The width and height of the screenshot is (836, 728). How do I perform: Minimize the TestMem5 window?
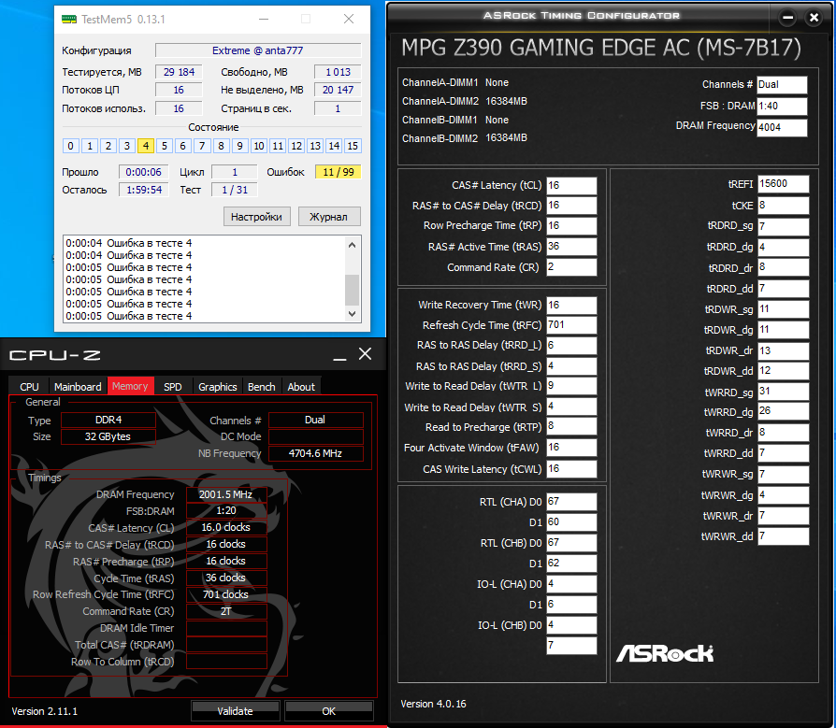pyautogui.click(x=264, y=20)
